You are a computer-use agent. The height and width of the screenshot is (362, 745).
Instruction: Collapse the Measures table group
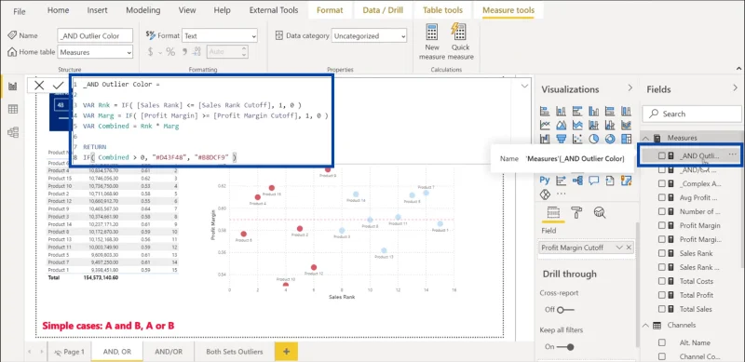point(645,138)
